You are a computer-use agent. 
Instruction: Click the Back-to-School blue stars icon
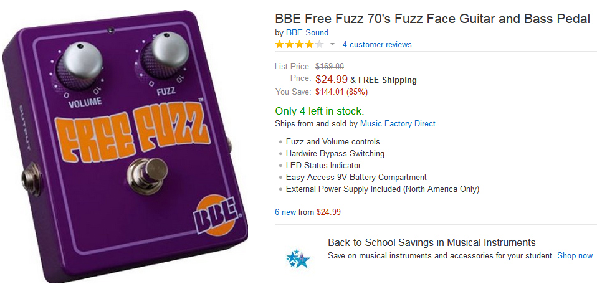[297, 257]
